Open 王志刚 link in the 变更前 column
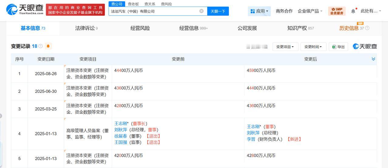This screenshot has width=388, height=168. [x=121, y=123]
